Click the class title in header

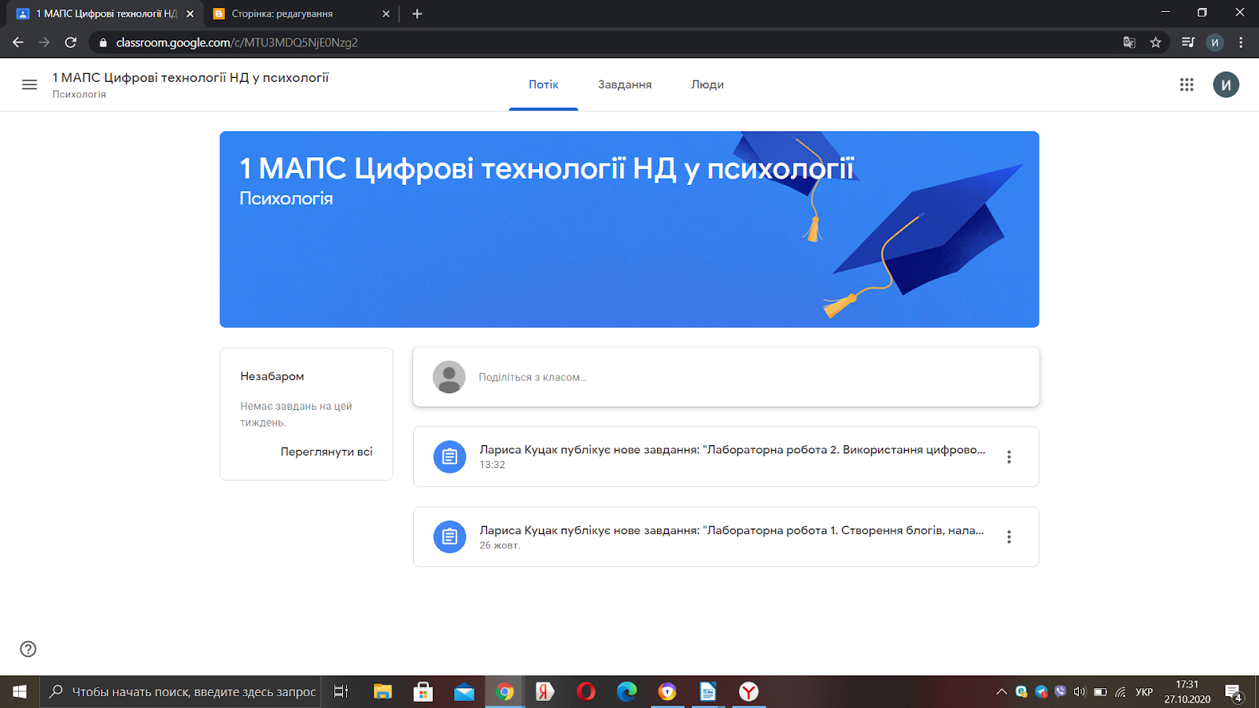click(x=190, y=77)
